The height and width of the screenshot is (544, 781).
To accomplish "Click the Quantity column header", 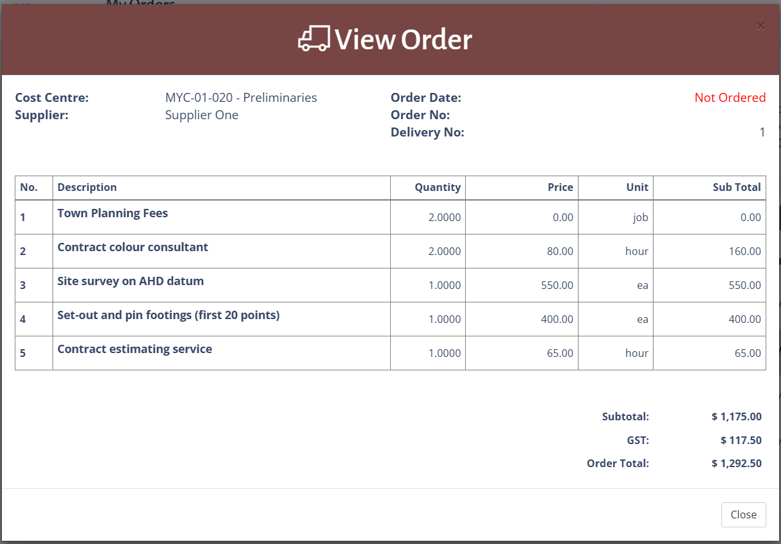I will click(x=438, y=187).
